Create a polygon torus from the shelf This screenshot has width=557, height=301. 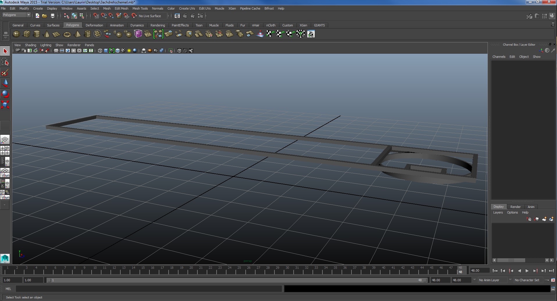pyautogui.click(x=67, y=34)
